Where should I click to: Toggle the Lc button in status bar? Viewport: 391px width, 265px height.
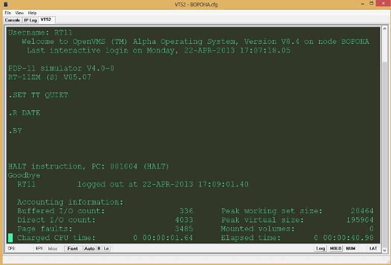point(106,249)
